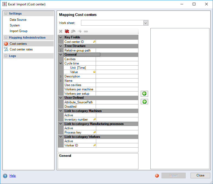Expand the Relative group path row

(61, 50)
